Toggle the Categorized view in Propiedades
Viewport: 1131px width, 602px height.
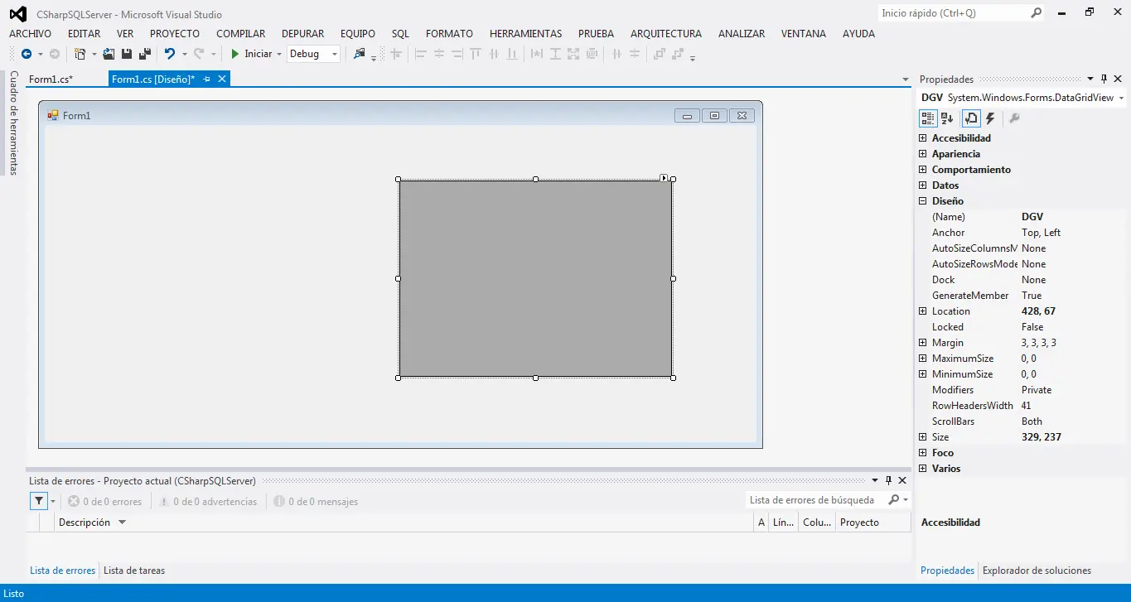[x=928, y=118]
